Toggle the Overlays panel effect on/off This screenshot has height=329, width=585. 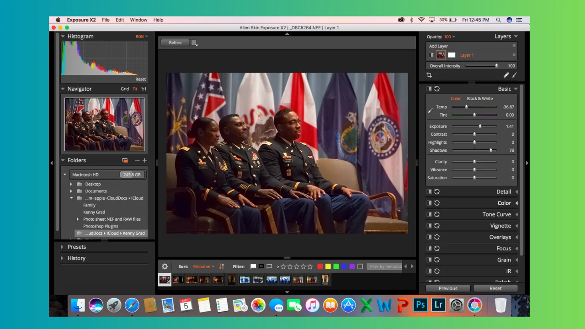click(429, 237)
